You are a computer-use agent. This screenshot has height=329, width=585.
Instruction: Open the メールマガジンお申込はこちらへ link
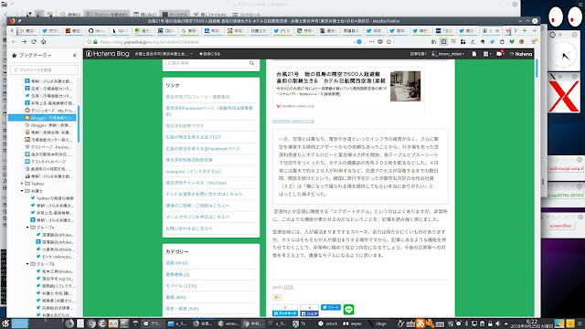(x=197, y=217)
